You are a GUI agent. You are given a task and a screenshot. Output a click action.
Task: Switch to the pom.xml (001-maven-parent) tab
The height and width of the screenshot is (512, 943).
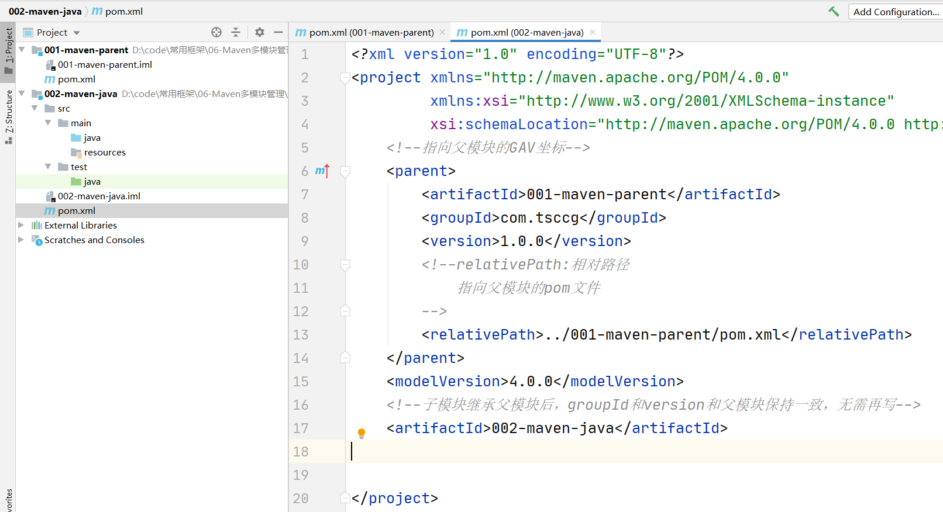tap(371, 32)
